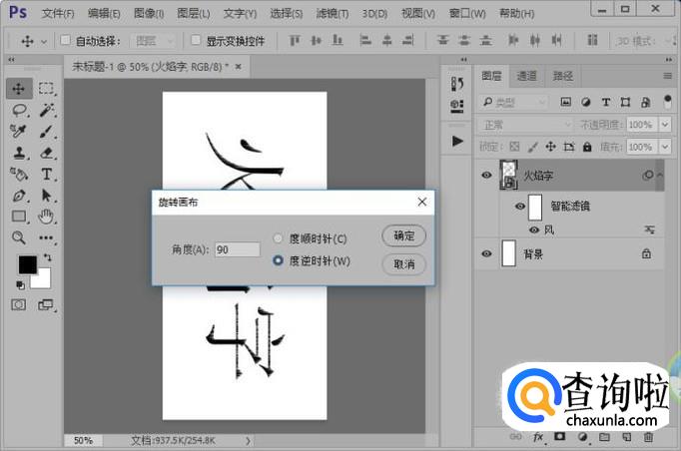
Task: Select the Magic Wand tool
Action: pos(46,110)
